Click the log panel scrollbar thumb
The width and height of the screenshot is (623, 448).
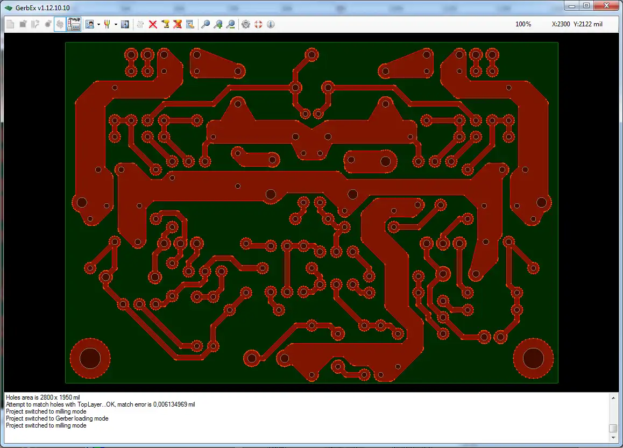(613, 428)
